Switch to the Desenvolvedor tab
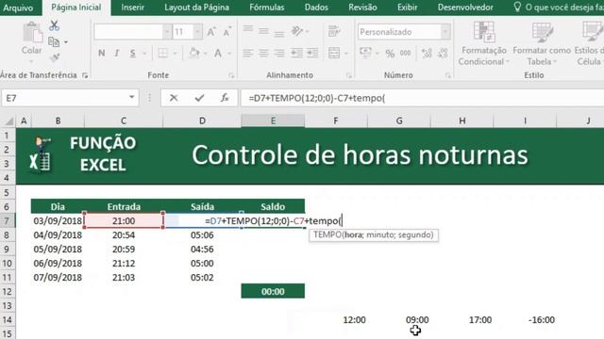The image size is (604, 339). pos(465,8)
